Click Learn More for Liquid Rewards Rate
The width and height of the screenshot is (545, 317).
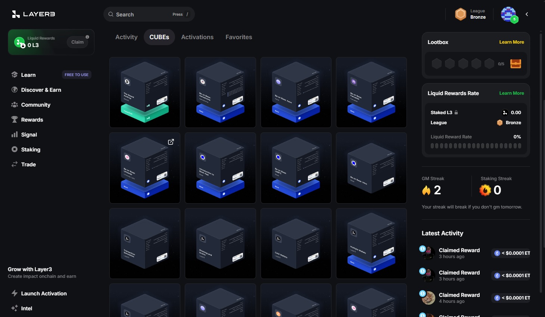[x=511, y=93]
